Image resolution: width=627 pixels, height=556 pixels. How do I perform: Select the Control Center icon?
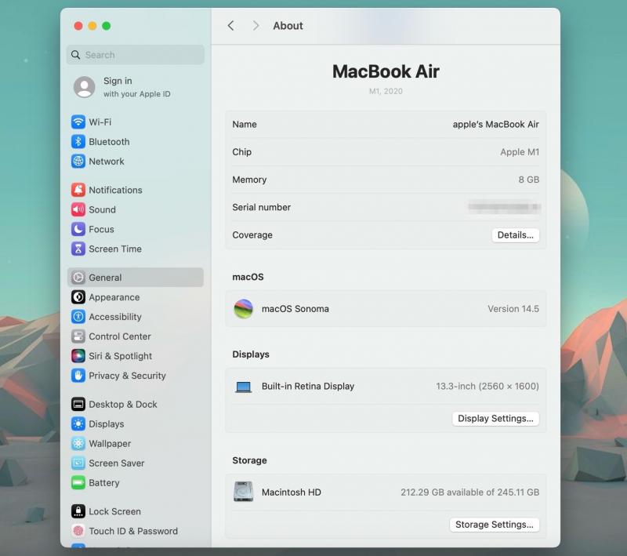[x=78, y=336]
